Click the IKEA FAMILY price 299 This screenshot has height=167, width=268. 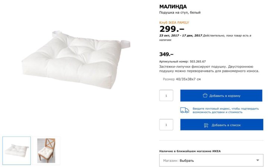coord(172,29)
